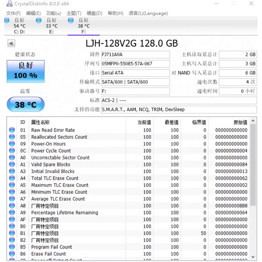Open the 硬盘(D) menu
The width and height of the screenshot is (262, 262).
pos(94,13)
